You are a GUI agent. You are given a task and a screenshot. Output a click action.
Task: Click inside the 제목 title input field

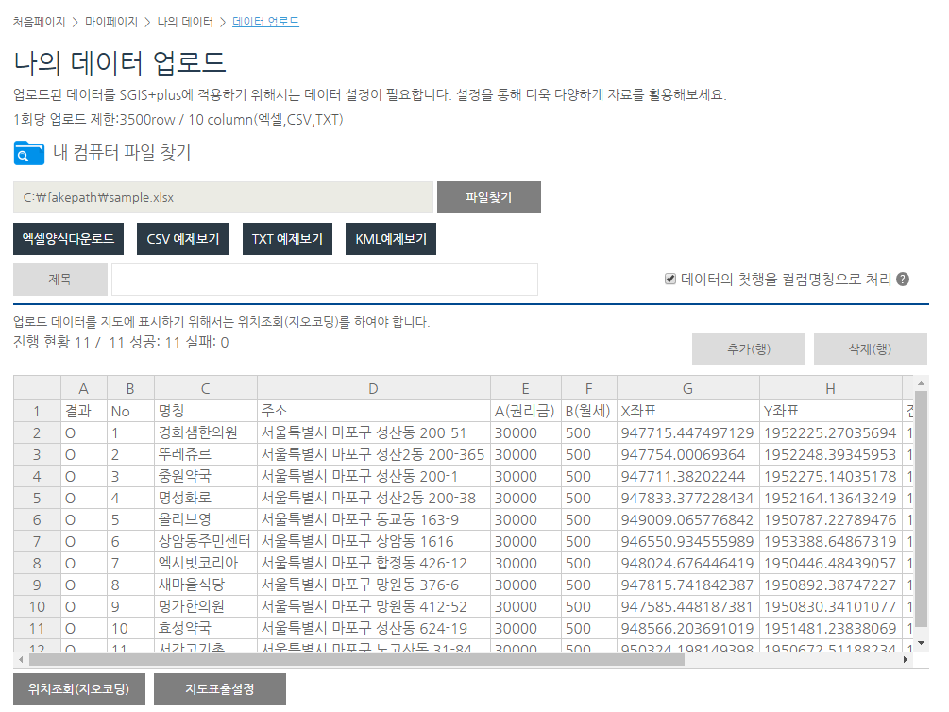[326, 280]
